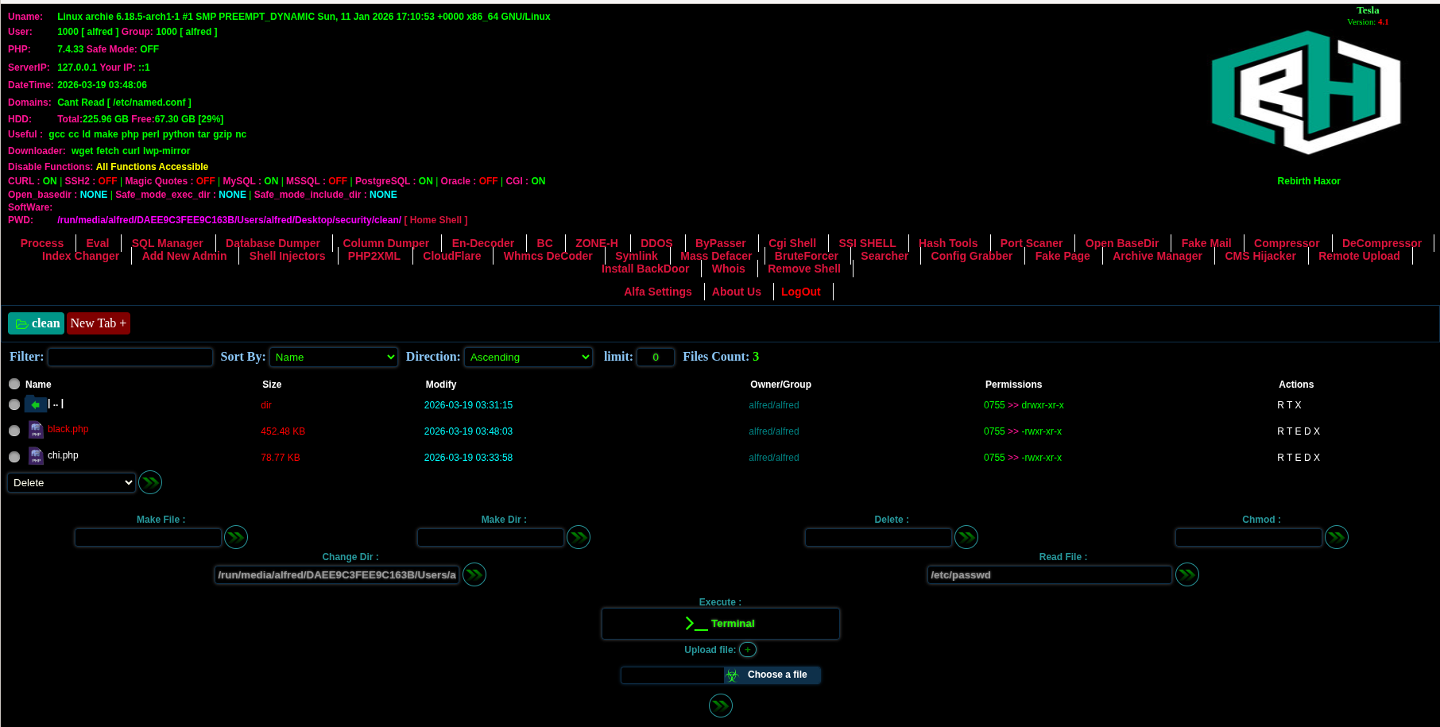Open the Terminal execute button
1440x727 pixels.
[721, 624]
